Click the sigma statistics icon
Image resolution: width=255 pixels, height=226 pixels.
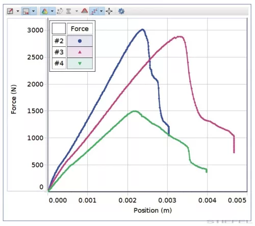[68, 11]
